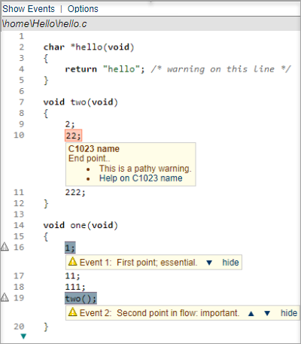Click 'Event 1: First point; essential.' text
Screen dimensions: 301x344
(x=138, y=263)
